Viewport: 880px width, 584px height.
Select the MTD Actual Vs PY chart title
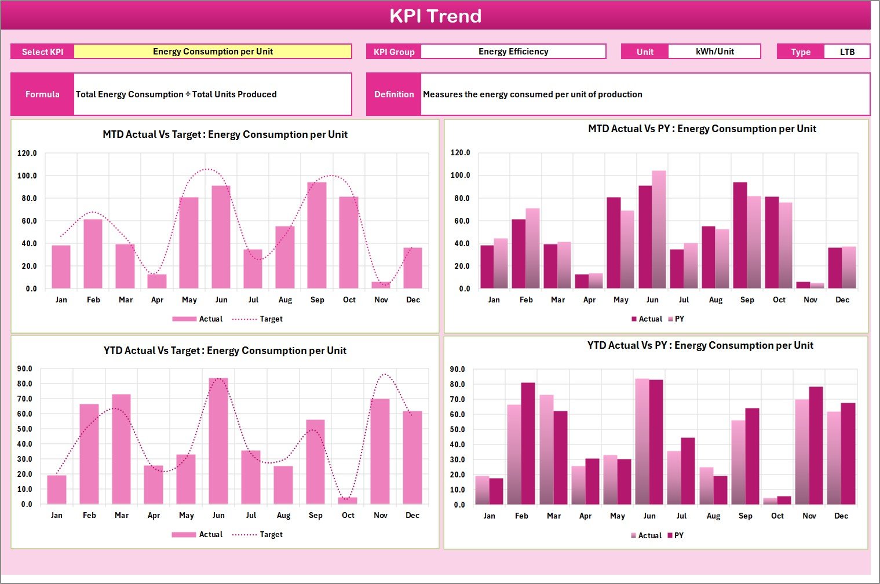[x=702, y=129]
